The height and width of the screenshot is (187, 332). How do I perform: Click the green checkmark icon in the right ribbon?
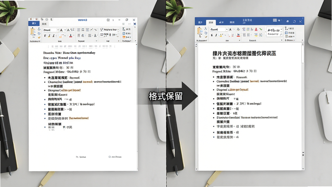[261, 30]
